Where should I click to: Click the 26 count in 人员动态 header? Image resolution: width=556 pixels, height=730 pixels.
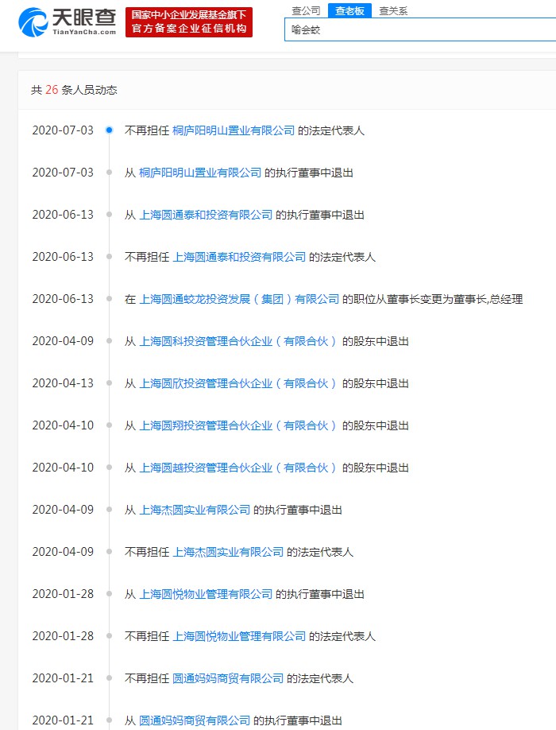[x=52, y=90]
